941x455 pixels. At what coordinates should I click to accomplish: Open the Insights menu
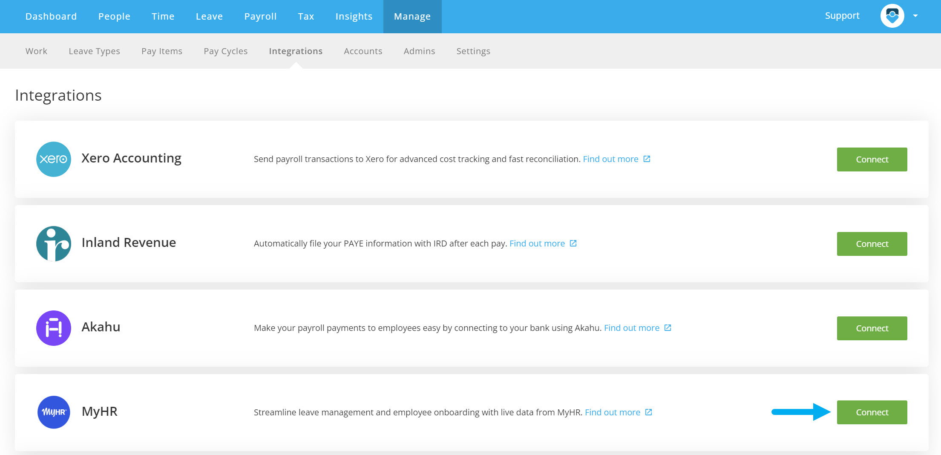pos(354,16)
